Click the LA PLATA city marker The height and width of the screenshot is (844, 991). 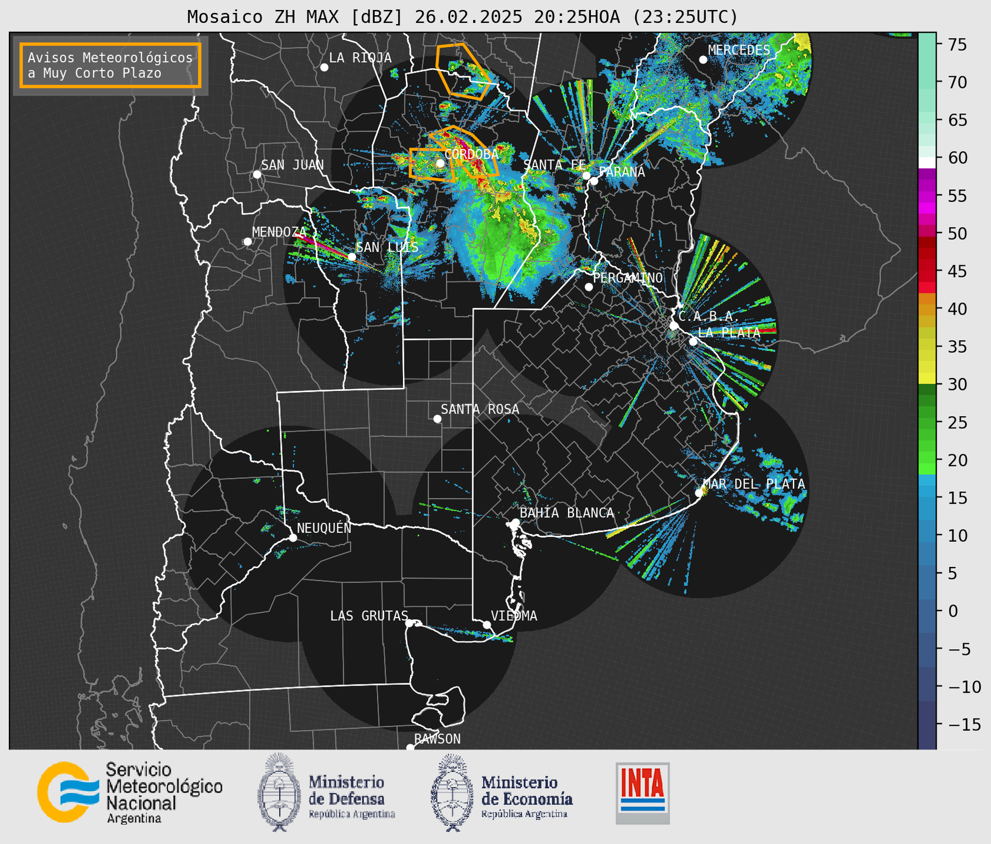point(693,342)
